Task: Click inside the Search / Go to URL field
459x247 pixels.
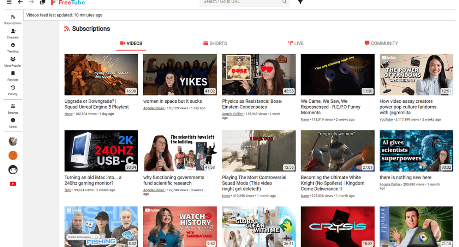Action: coord(244,2)
